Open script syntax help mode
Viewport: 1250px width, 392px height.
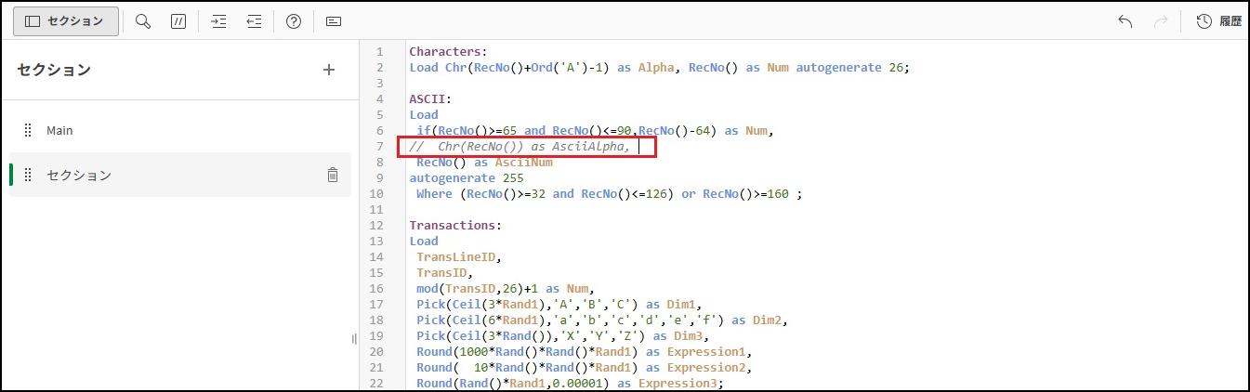click(x=294, y=21)
